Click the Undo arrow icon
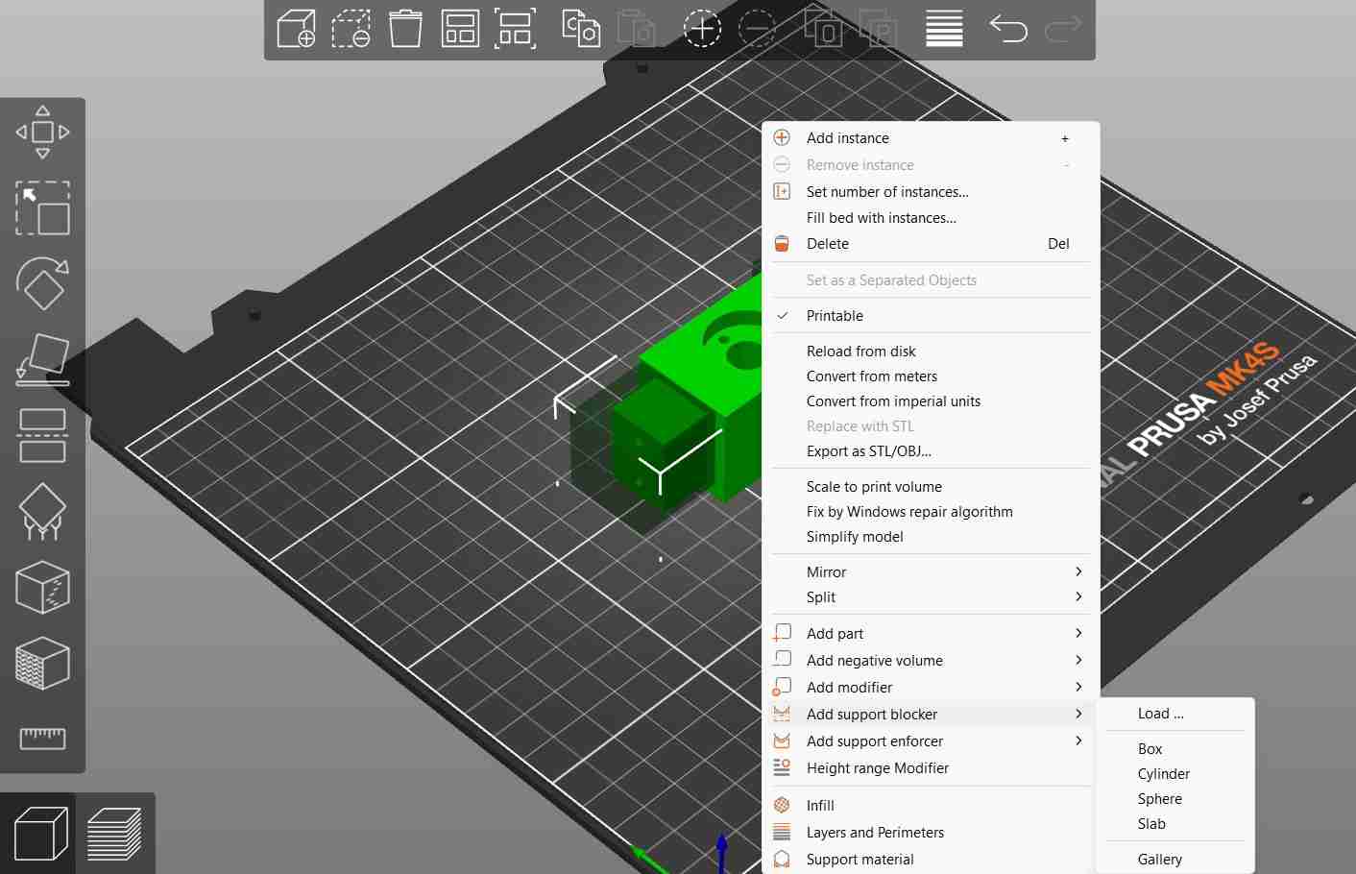This screenshot has width=1356, height=874. point(1008,29)
